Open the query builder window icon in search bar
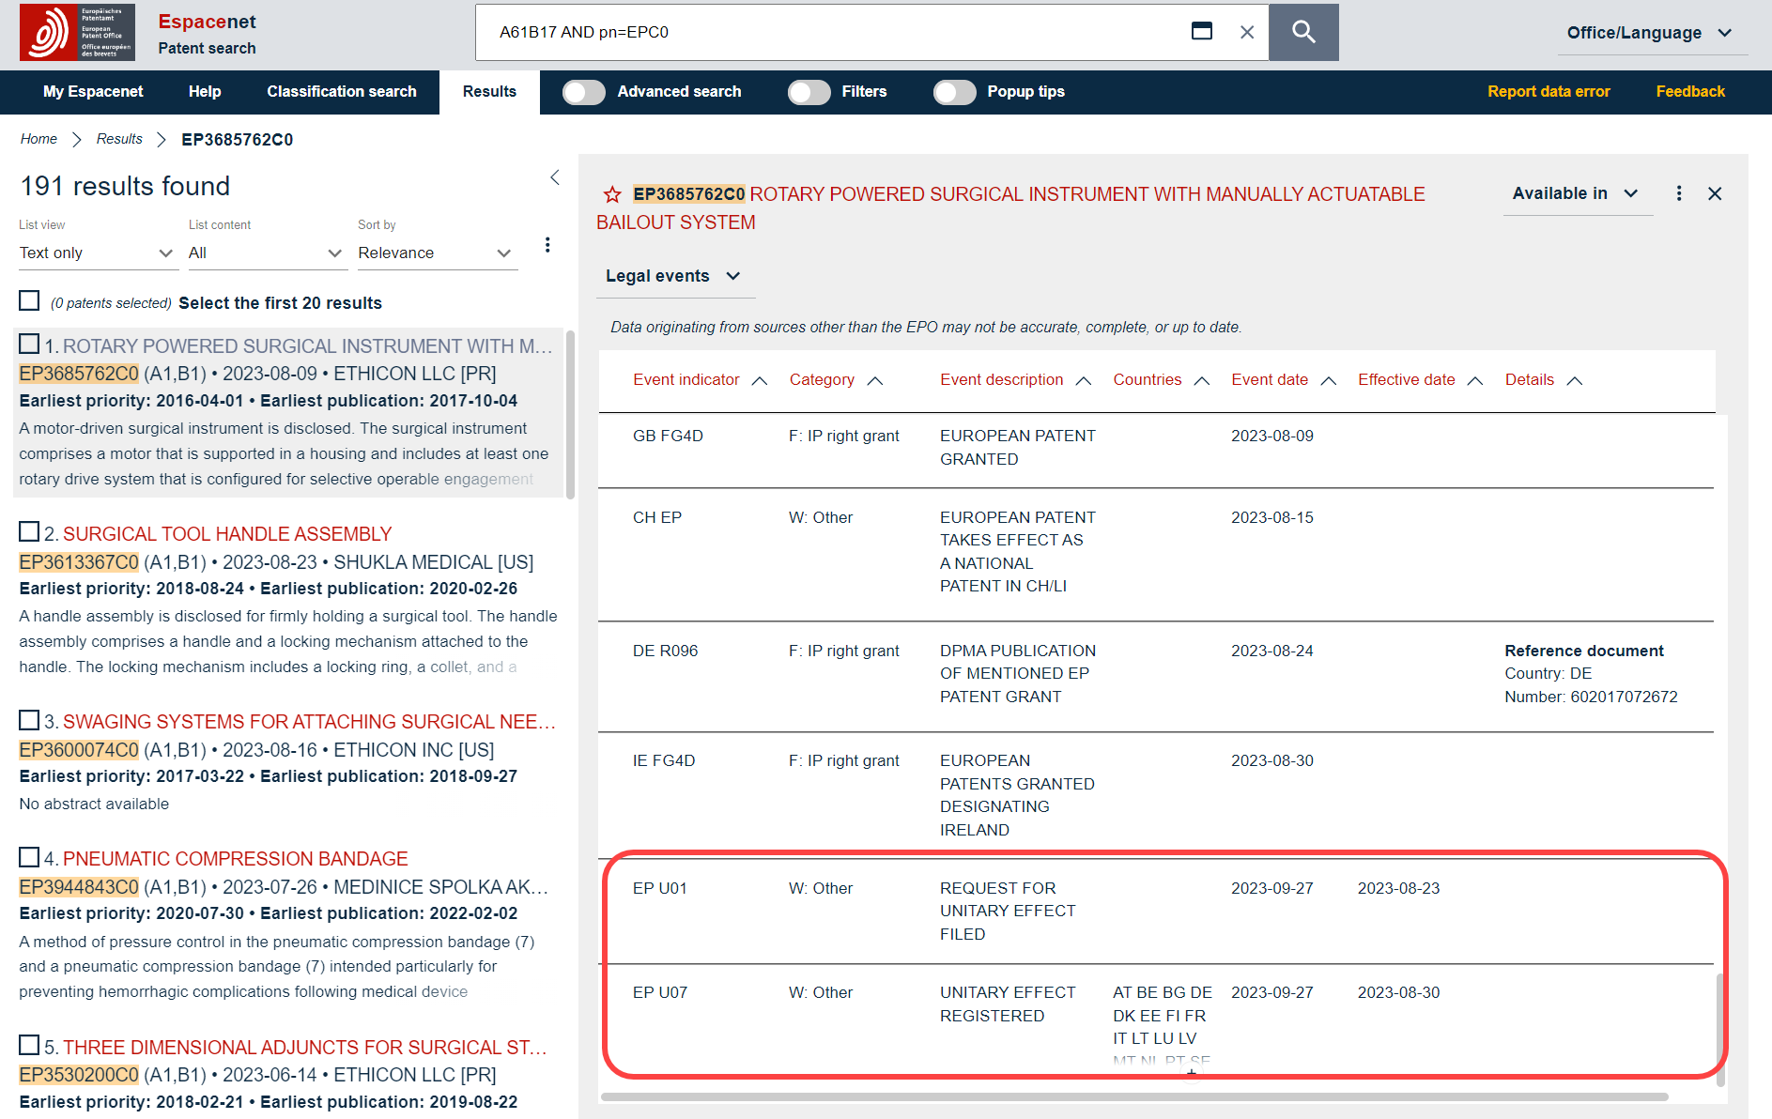This screenshot has width=1772, height=1119. click(x=1201, y=32)
